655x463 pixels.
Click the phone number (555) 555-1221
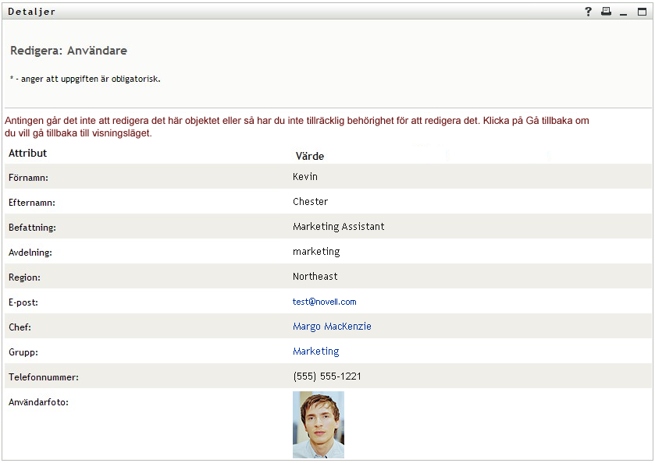(327, 376)
